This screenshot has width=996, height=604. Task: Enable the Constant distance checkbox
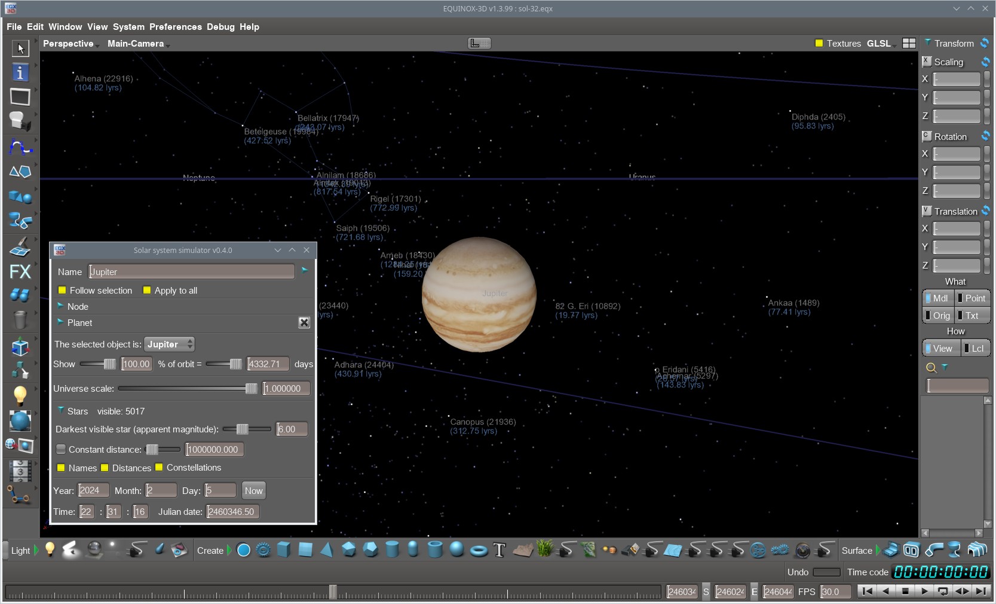(61, 449)
